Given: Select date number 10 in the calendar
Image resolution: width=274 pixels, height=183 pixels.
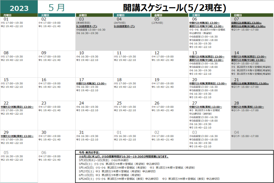Looking at the screenshot, I should [x=82, y=53].
